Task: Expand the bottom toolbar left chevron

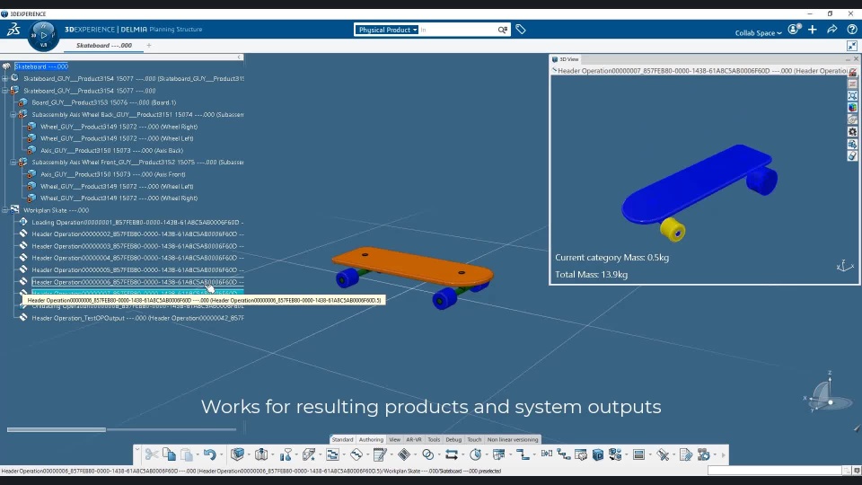Action: click(x=136, y=450)
